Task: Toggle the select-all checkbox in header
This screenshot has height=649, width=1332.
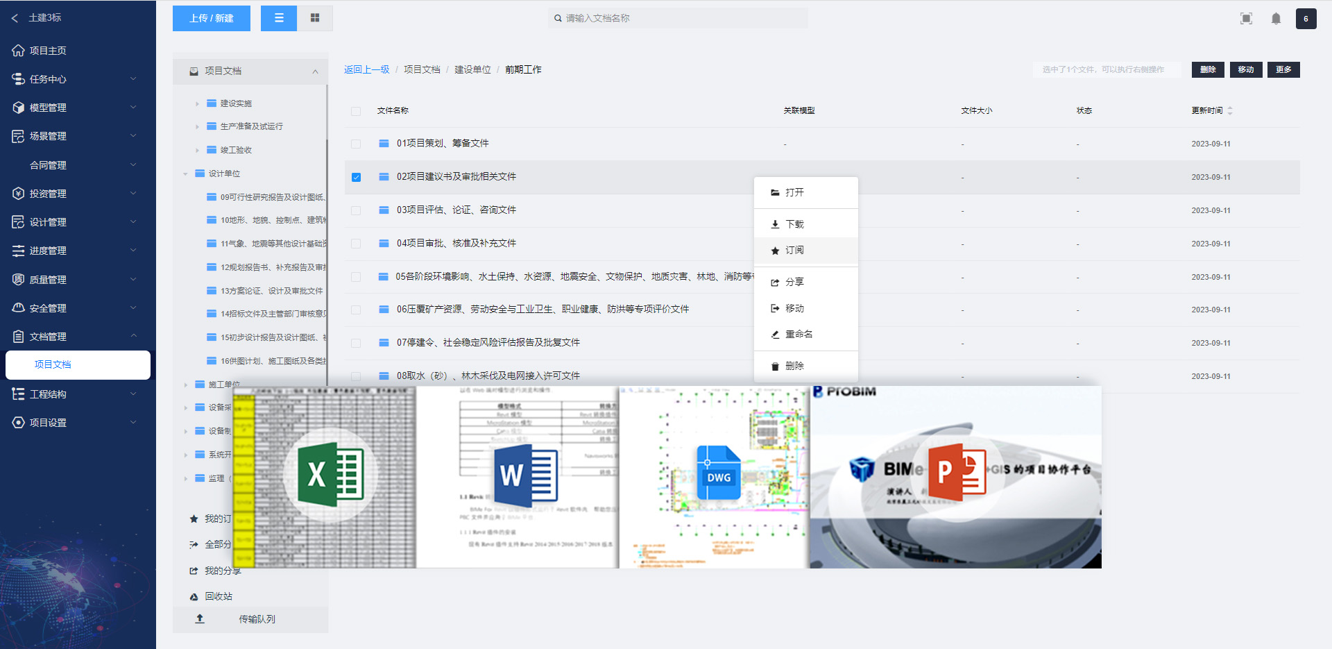Action: tap(356, 111)
